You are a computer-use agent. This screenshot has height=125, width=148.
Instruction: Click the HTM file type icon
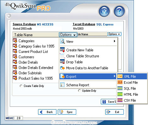point(120,94)
